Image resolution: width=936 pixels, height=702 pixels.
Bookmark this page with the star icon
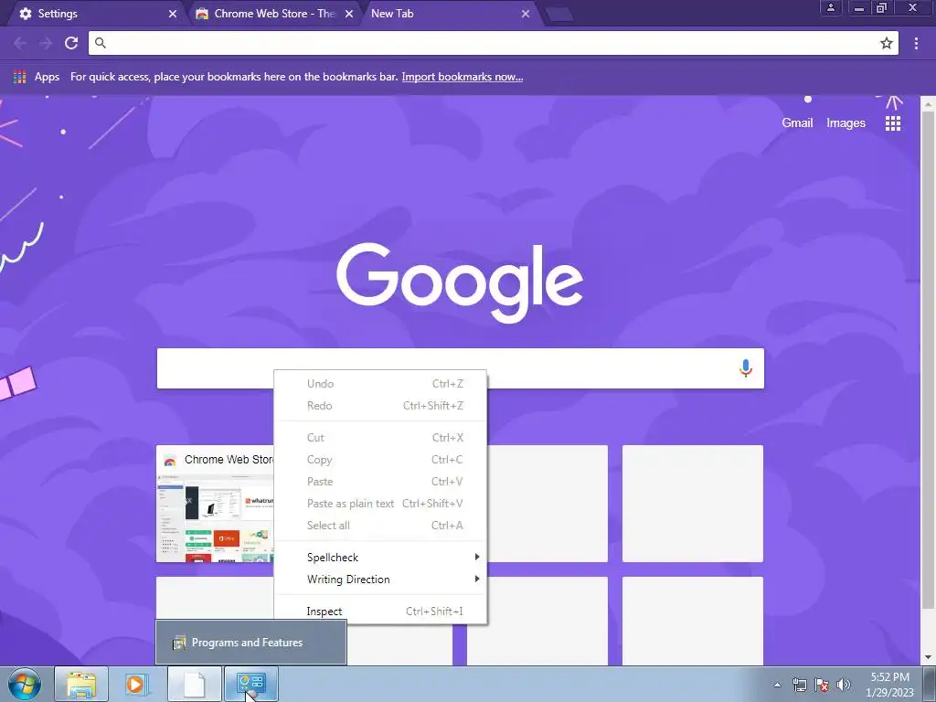(887, 43)
